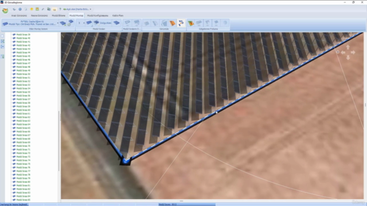367x206 pixels.
Task: Click the question mark help icon
Action: [60, 9]
